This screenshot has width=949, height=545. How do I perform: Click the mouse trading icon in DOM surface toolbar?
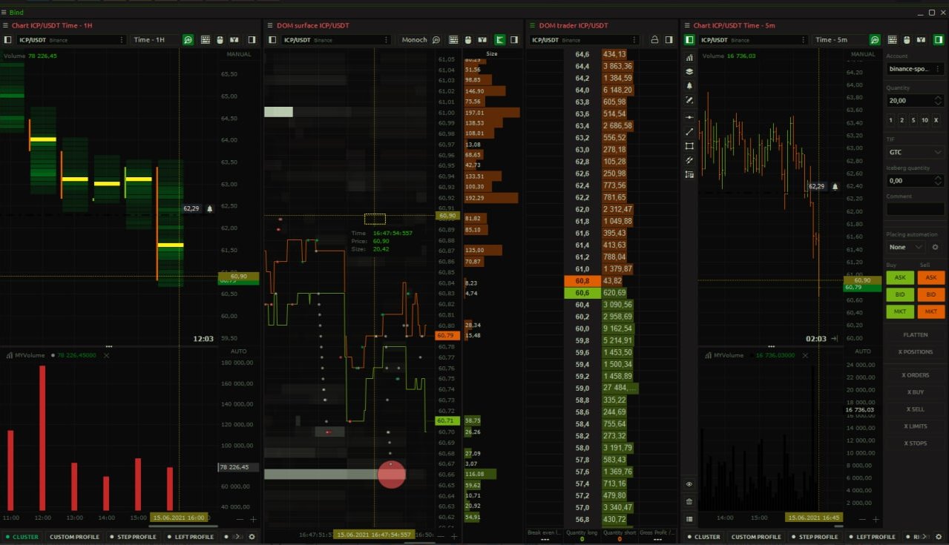tap(467, 39)
